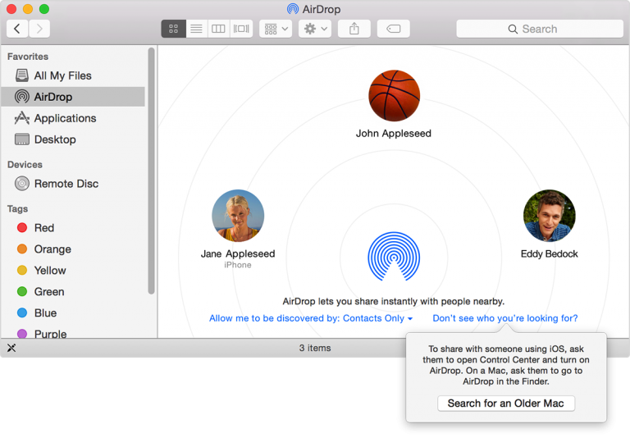Click the Devices section header
Image resolution: width=630 pixels, height=447 pixels.
25,165
